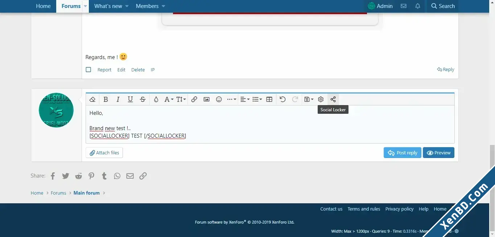Open the save draft dropdown
The width and height of the screenshot is (495, 237).
pos(309,99)
